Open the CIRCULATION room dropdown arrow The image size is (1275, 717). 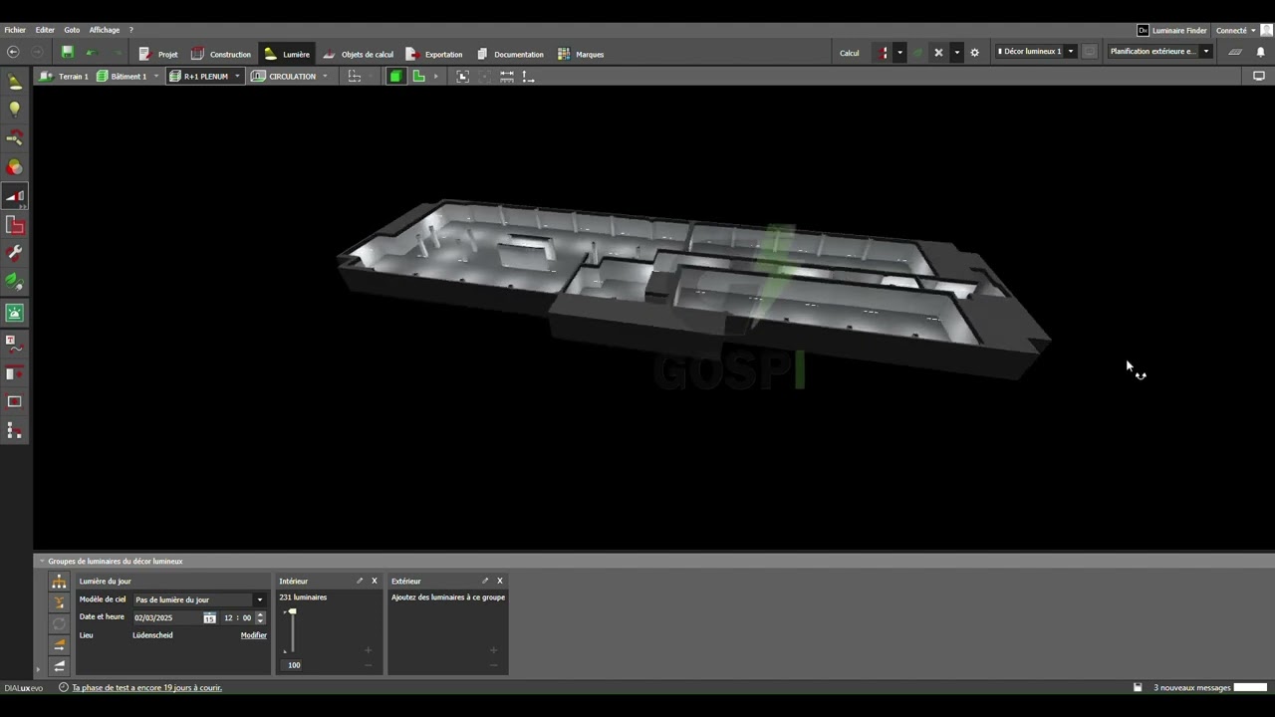tap(324, 76)
